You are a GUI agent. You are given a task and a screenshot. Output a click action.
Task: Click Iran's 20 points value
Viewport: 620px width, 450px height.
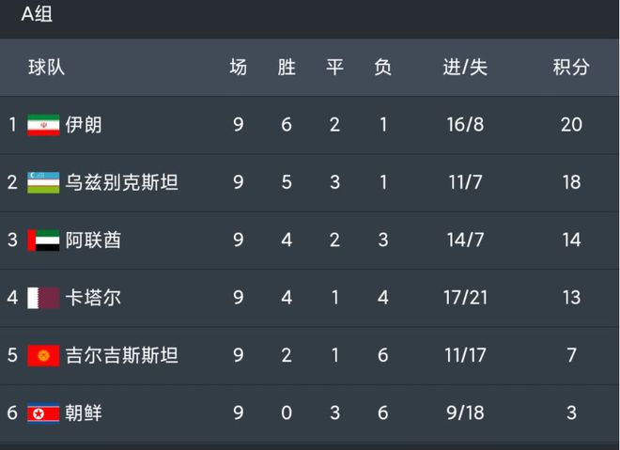pyautogui.click(x=571, y=125)
